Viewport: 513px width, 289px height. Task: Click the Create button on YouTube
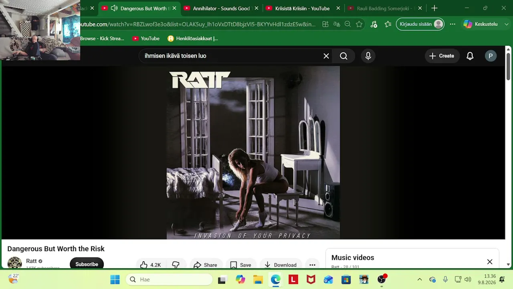[442, 56]
